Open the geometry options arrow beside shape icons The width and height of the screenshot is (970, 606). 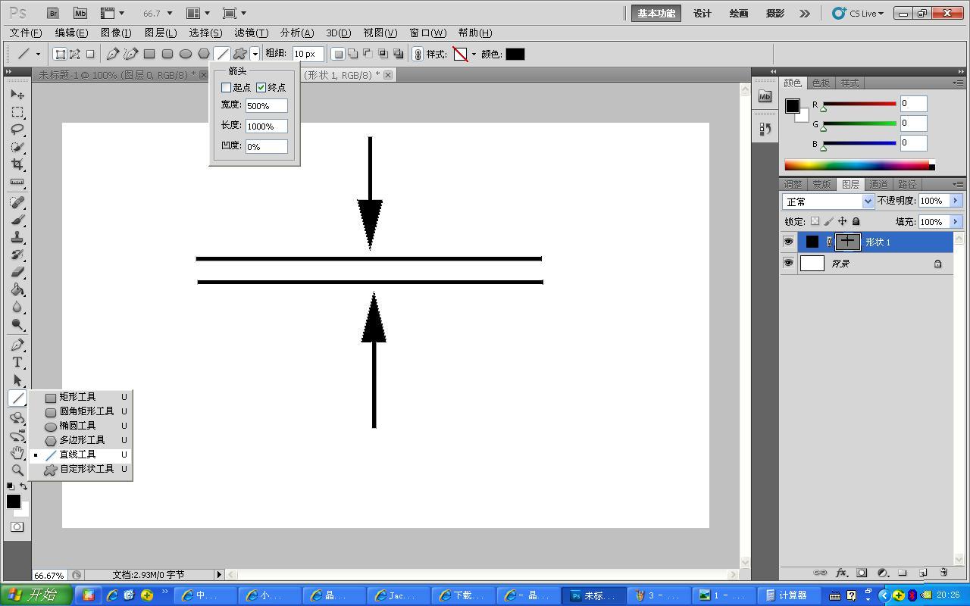[255, 54]
